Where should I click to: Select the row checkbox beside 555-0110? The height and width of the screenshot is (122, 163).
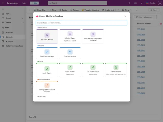(x=32, y=45)
